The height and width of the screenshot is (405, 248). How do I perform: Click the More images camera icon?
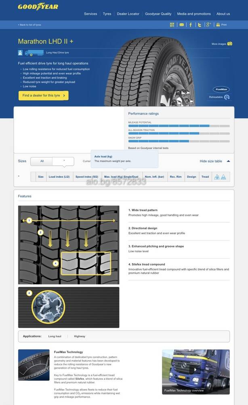click(x=230, y=44)
